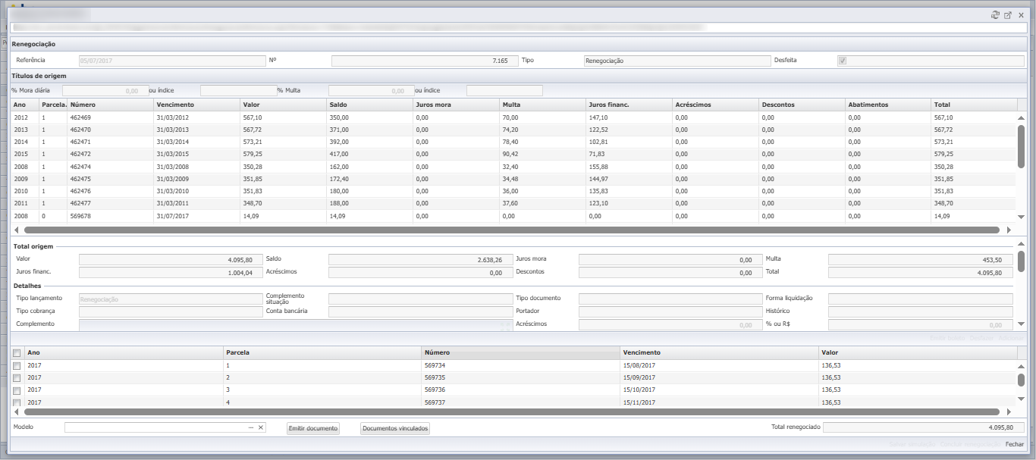Select origin title number 462469
The width and height of the screenshot is (1036, 460).
point(80,117)
